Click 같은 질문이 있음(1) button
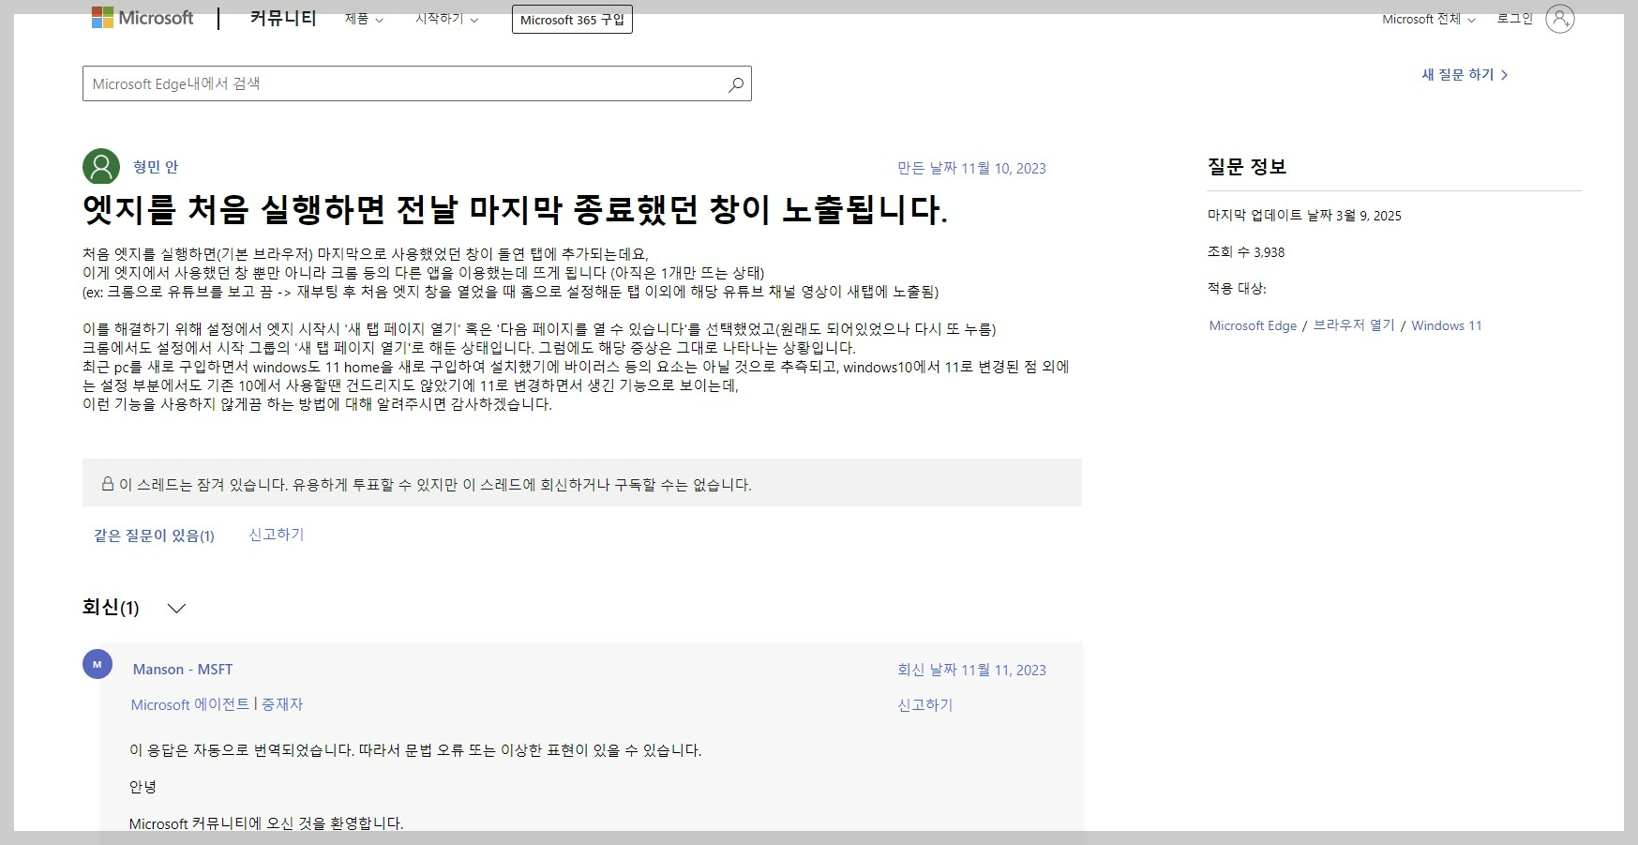Image resolution: width=1638 pixels, height=845 pixels. pyautogui.click(x=154, y=536)
